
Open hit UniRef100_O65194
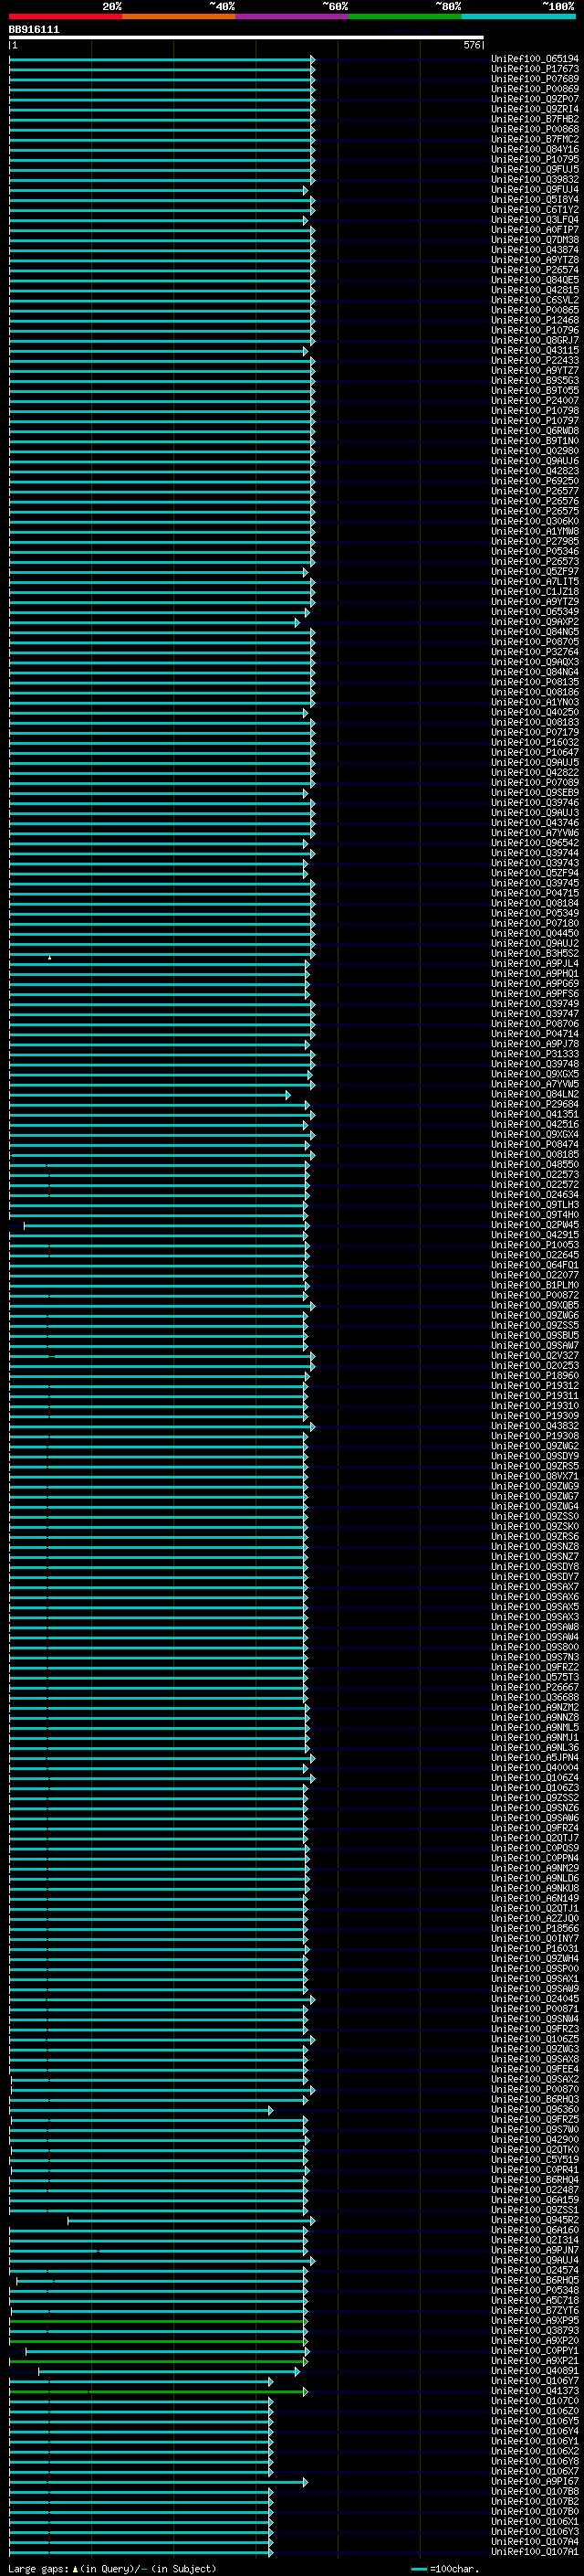(535, 59)
